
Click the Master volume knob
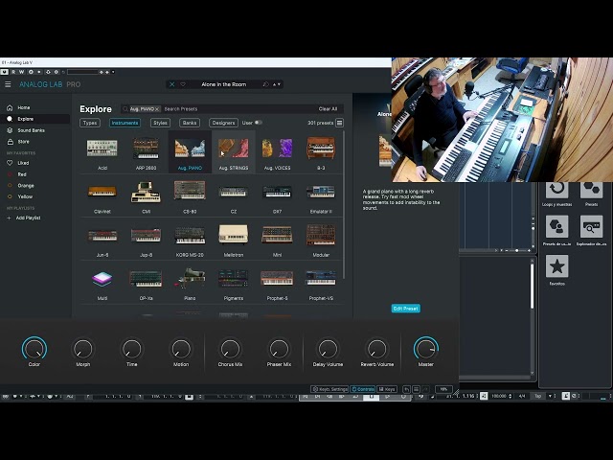coord(426,348)
